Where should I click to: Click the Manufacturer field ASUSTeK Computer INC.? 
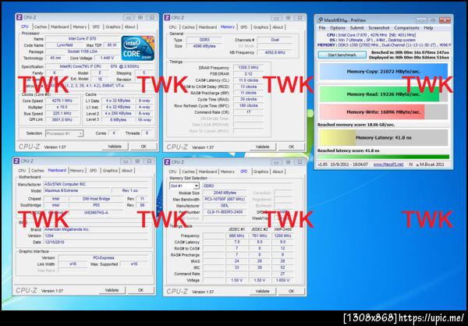(95, 184)
